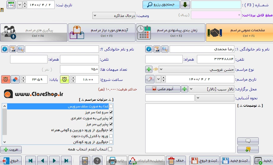Open ceremony date dropdown arrow

(158, 79)
